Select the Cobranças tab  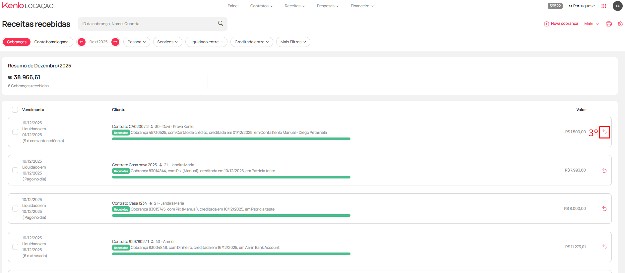(17, 42)
